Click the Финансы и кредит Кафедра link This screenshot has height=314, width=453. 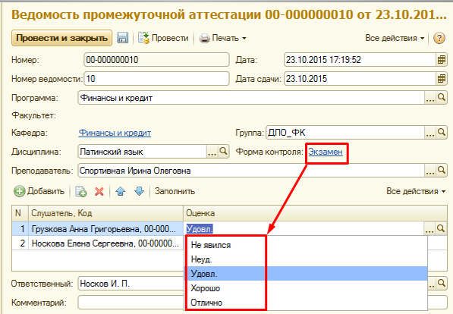click(x=115, y=133)
